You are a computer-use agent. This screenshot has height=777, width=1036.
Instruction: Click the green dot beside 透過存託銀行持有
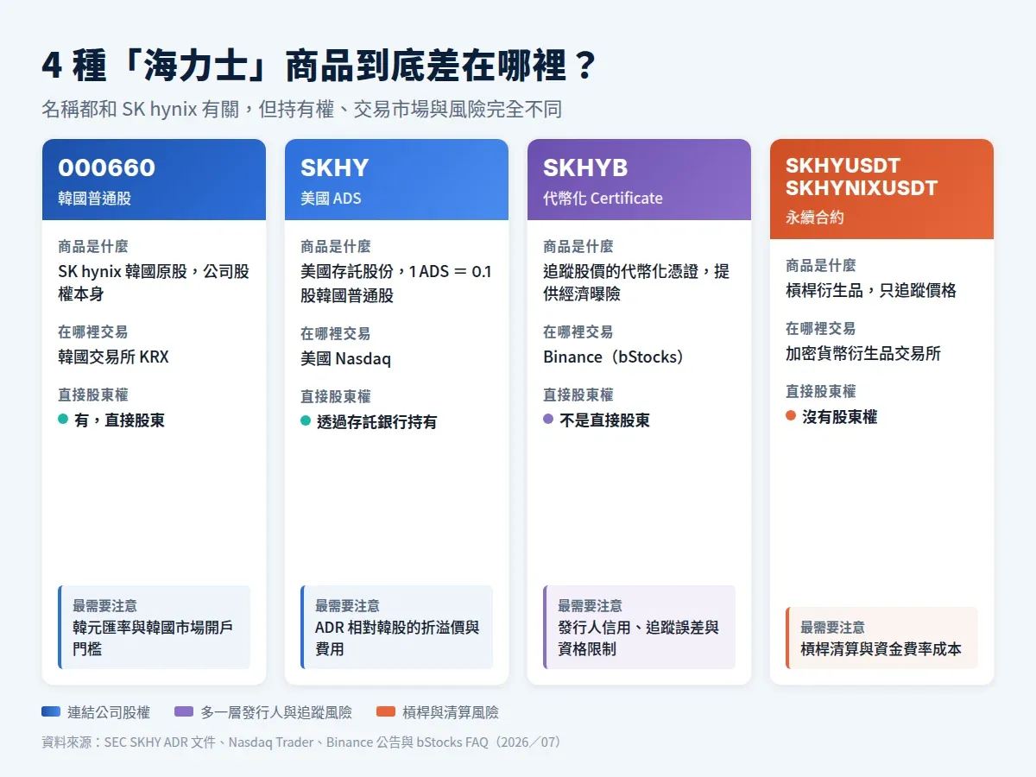306,420
